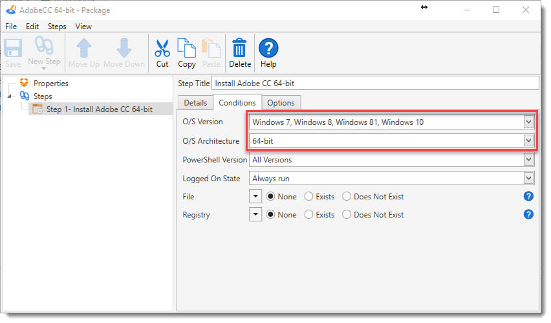Switch to the Details tab
This screenshot has height=323, width=551.
(x=195, y=103)
